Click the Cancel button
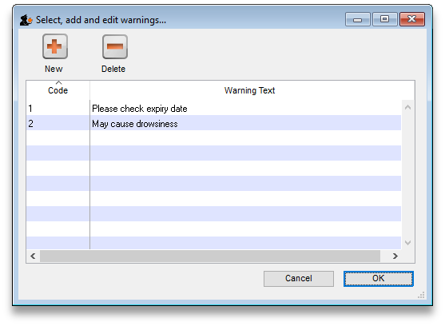Image resolution: width=445 pixels, height=326 pixels. pos(299,278)
